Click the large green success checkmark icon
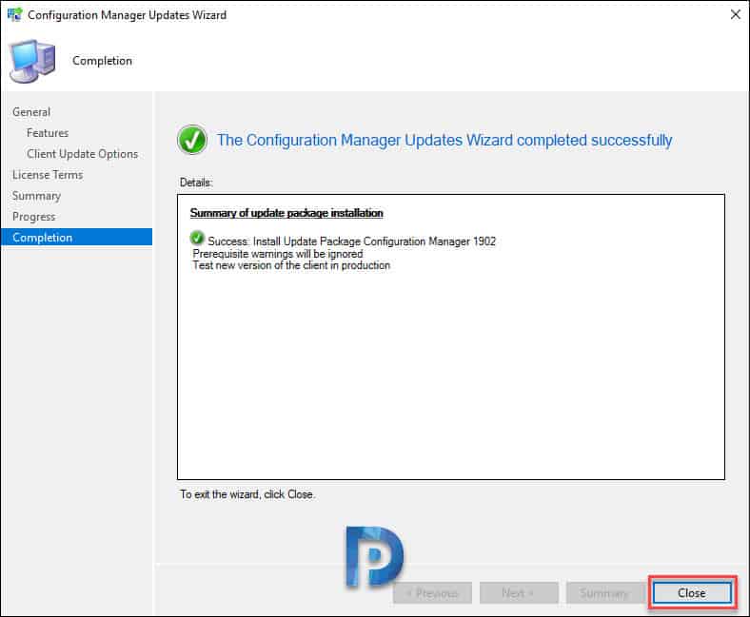750x617 pixels. (x=192, y=140)
